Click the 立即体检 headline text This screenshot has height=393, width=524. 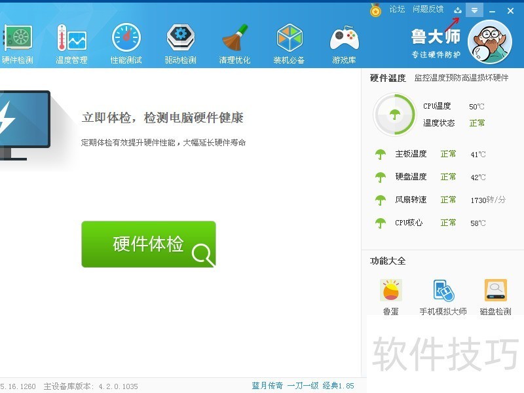click(x=162, y=118)
